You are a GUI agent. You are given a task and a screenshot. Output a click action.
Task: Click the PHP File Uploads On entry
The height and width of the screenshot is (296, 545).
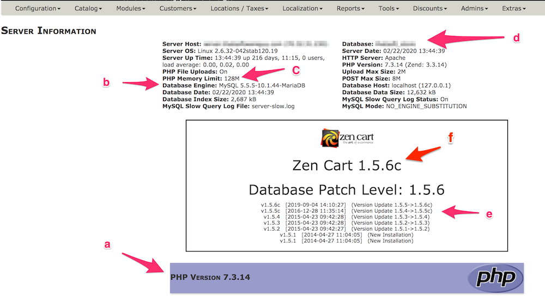195,72
